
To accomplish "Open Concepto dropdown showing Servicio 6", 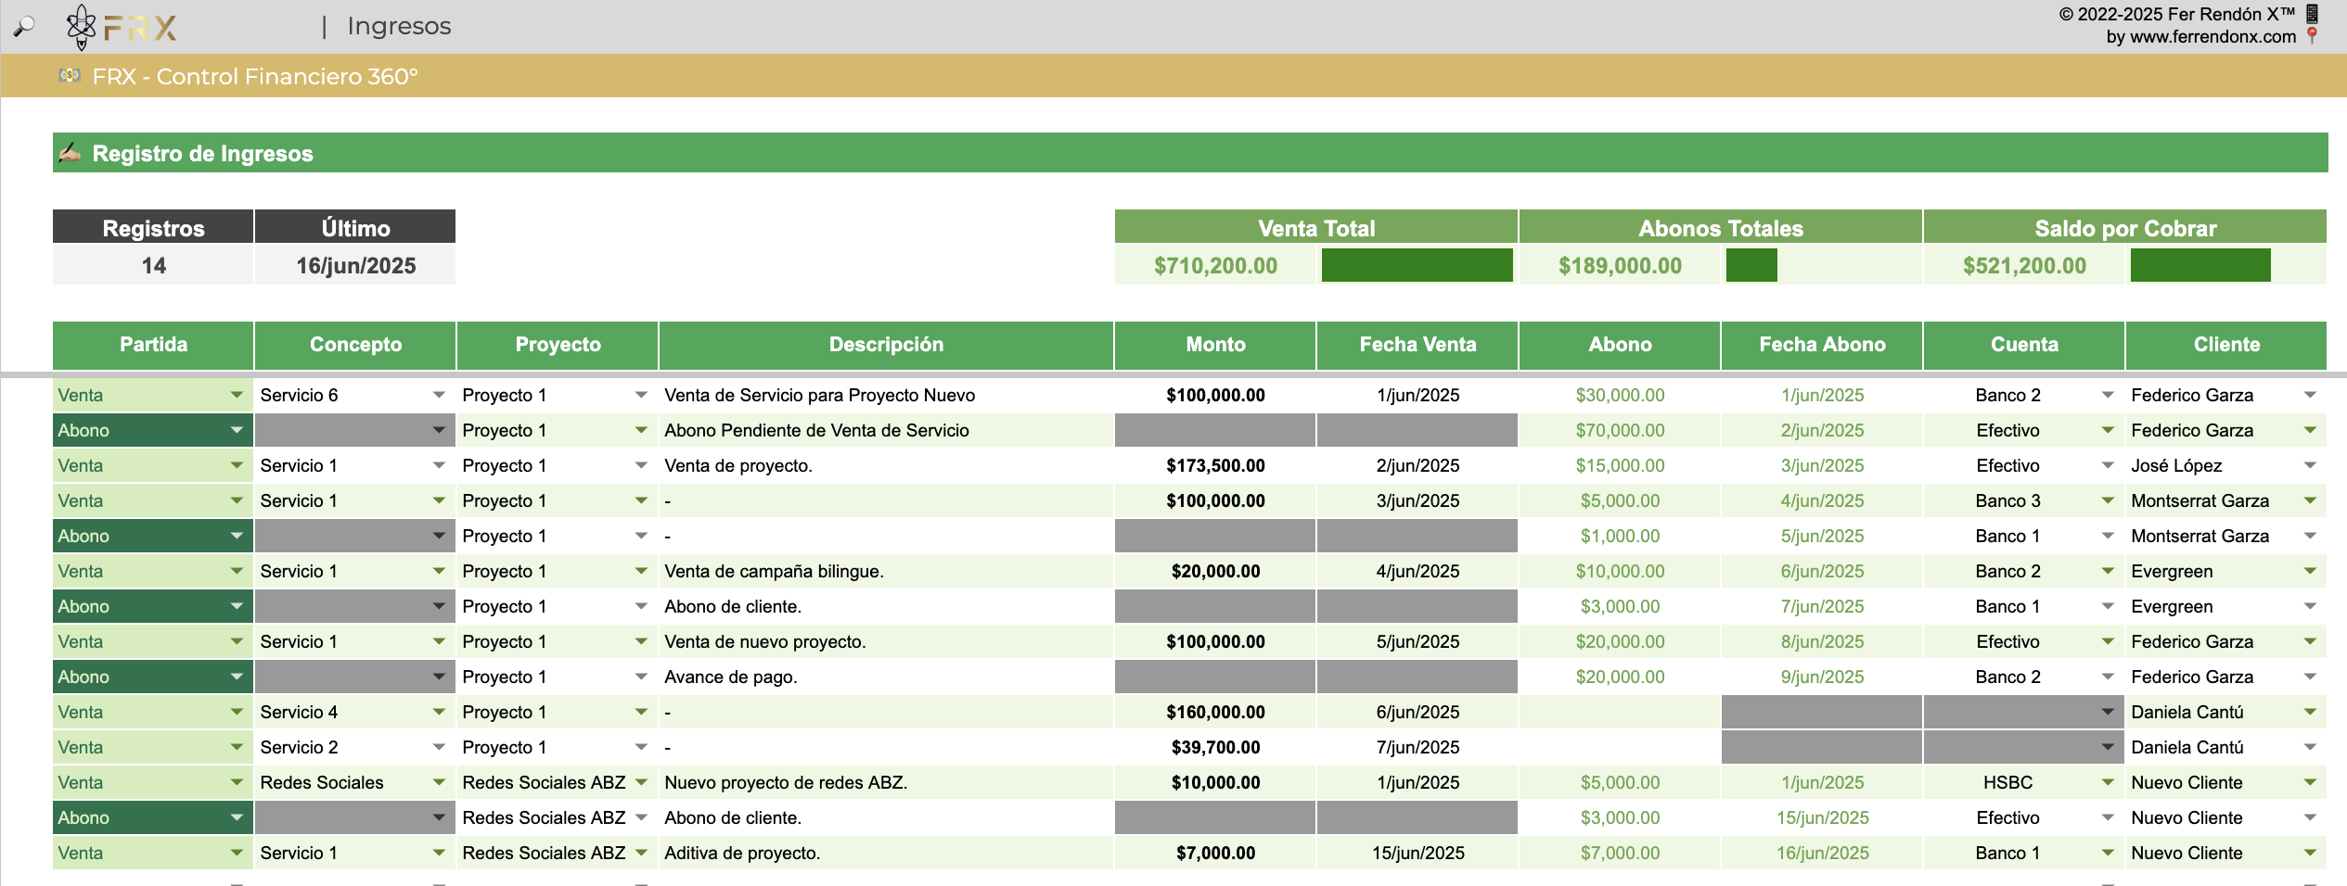I will tap(439, 395).
